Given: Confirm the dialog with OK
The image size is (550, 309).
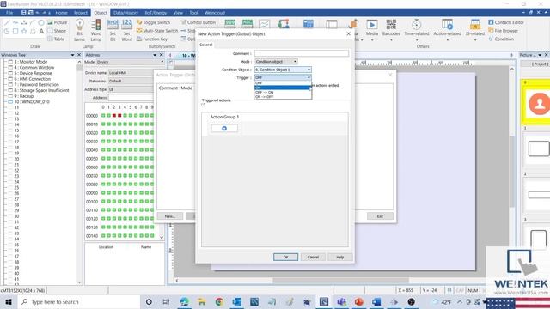Looking at the screenshot, I should coord(285,257).
